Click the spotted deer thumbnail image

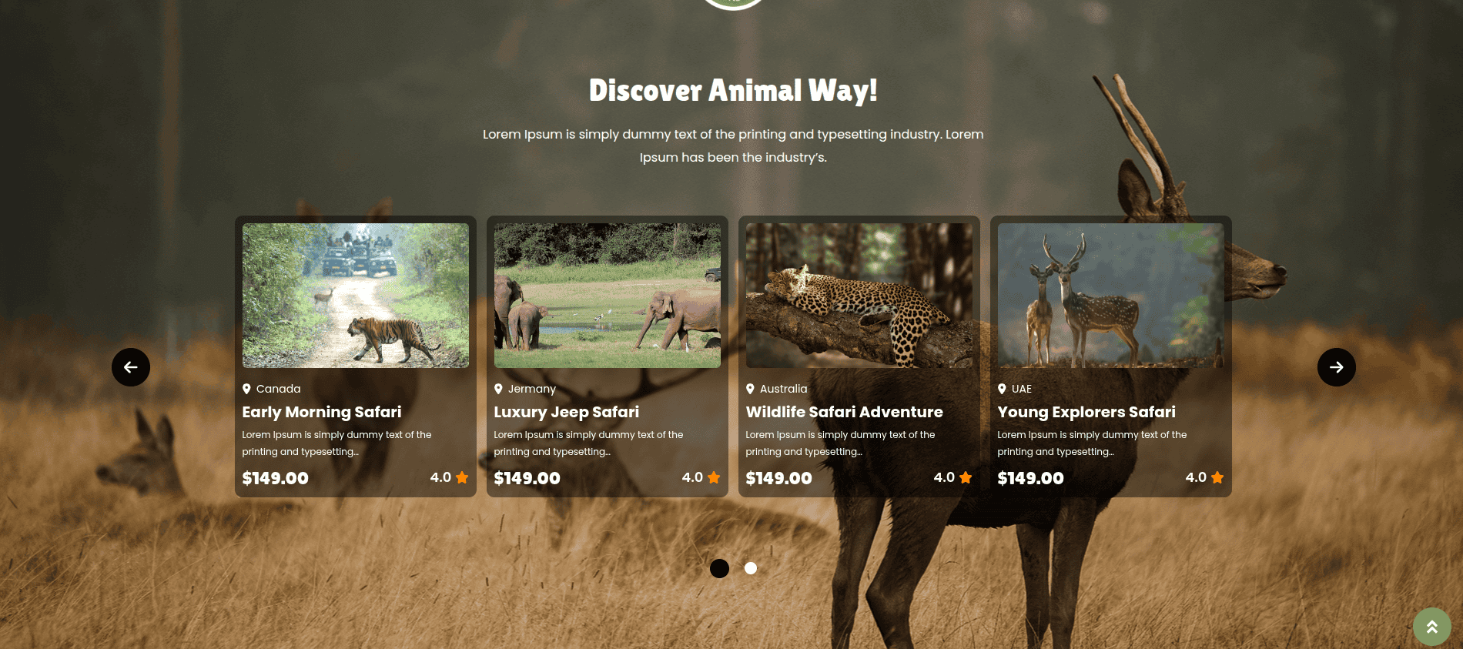pos(1111,296)
